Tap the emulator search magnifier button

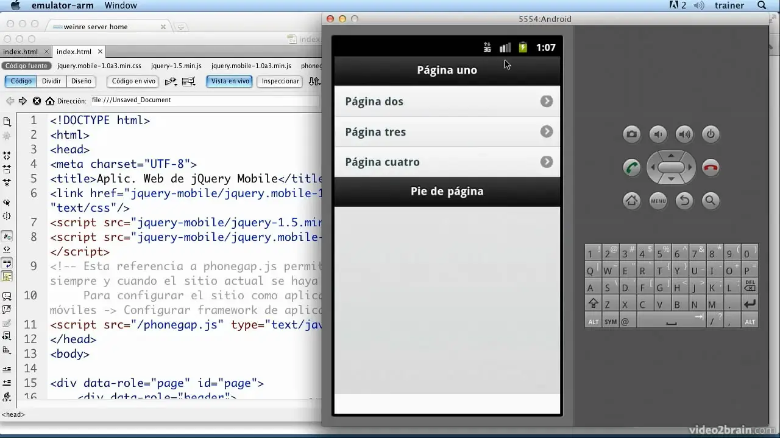click(x=711, y=200)
